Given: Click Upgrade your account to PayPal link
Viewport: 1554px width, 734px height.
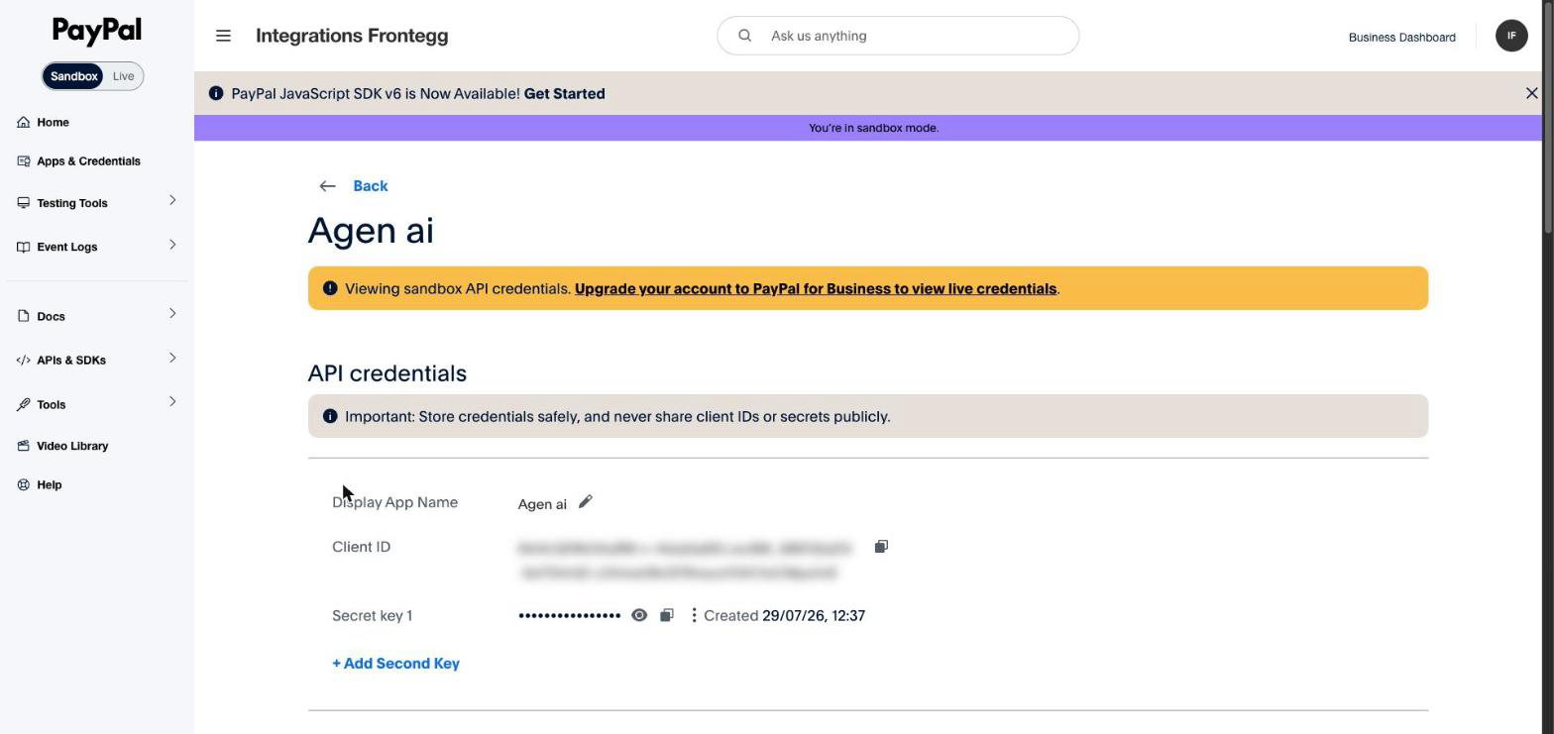Looking at the screenshot, I should click(816, 288).
